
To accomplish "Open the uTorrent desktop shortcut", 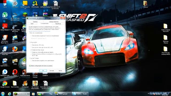I will [5, 15].
